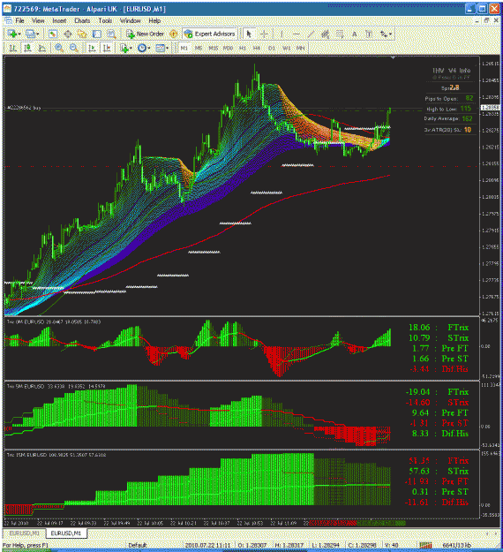Select the D1 timeframe

[272, 48]
